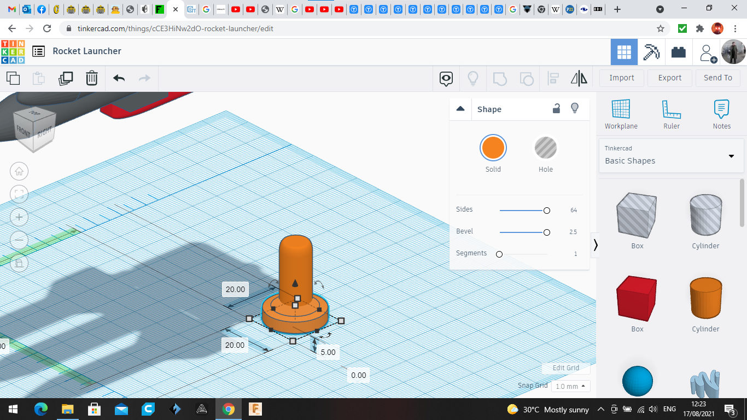The image size is (747, 420).
Task: Switch to the Outlook browser tab
Action: [x=27, y=9]
